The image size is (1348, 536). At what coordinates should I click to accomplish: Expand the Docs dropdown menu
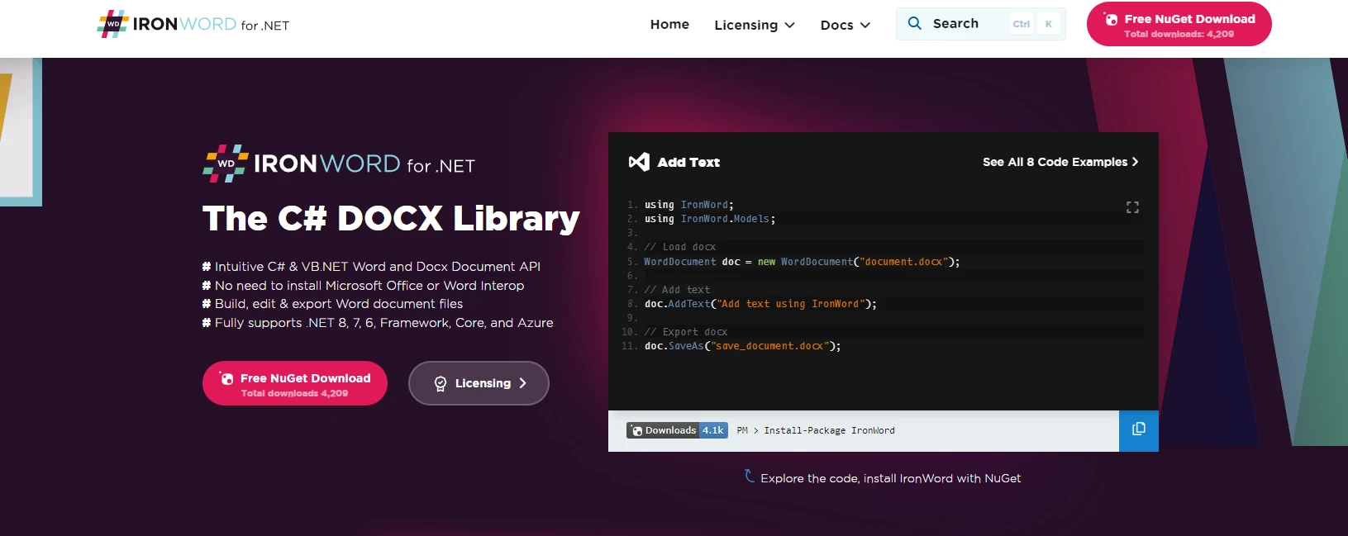point(845,25)
